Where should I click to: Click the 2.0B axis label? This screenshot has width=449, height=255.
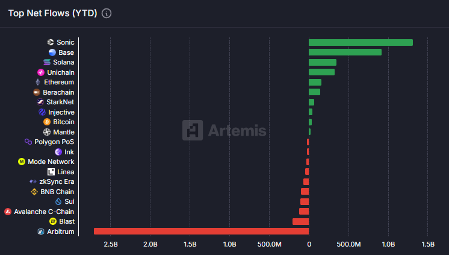pyautogui.click(x=150, y=244)
